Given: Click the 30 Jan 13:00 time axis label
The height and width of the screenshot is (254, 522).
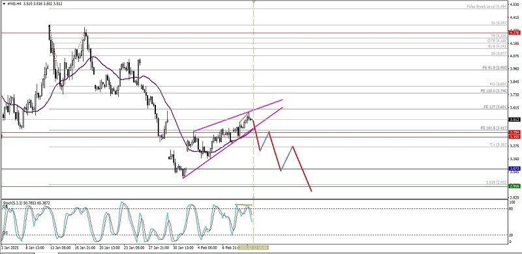Looking at the screenshot, I should pyautogui.click(x=183, y=247).
